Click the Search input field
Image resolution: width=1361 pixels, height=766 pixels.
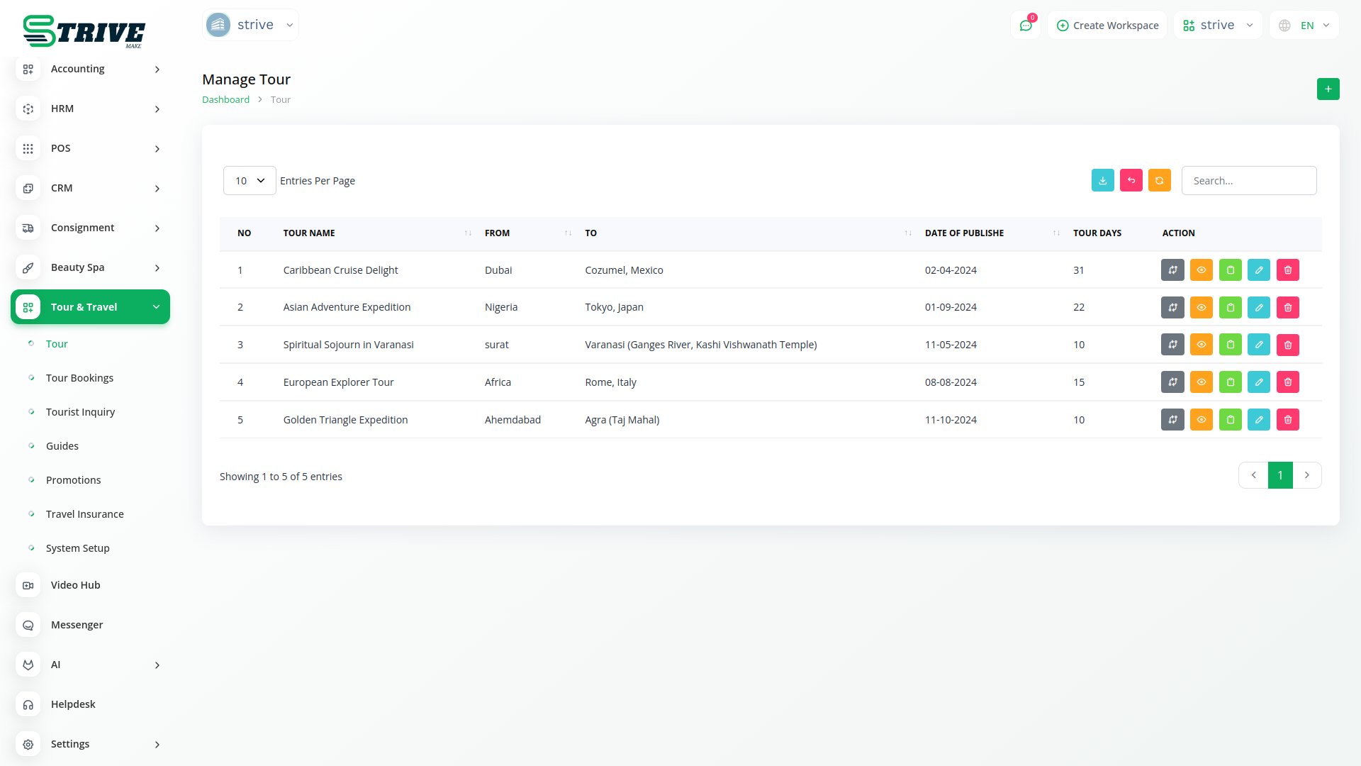pyautogui.click(x=1248, y=181)
